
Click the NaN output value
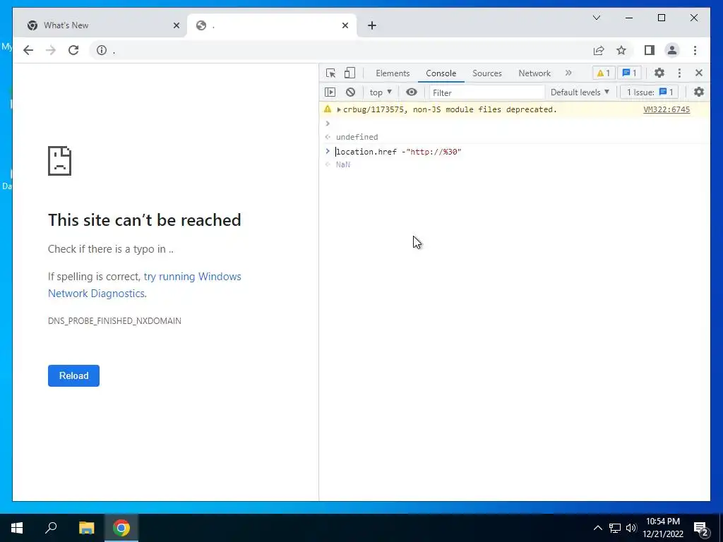coord(343,164)
